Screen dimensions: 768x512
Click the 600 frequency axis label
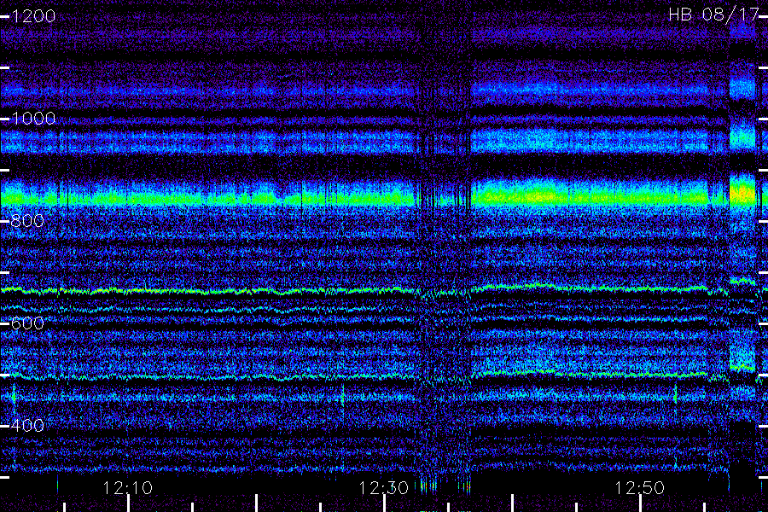(x=27, y=323)
